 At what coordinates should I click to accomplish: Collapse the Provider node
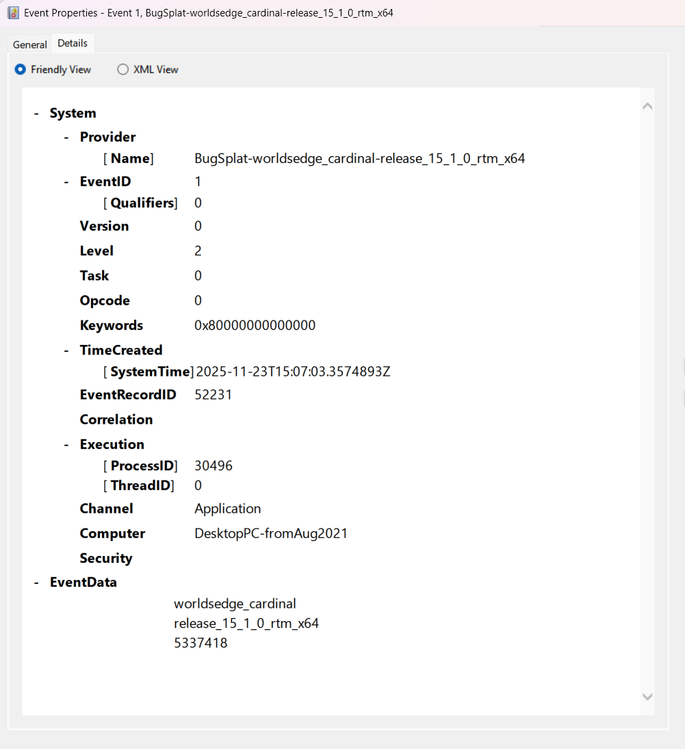click(66, 138)
